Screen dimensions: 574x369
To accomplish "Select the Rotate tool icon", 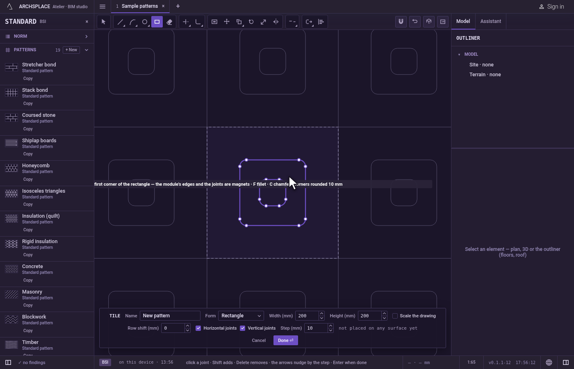I will pos(251,22).
